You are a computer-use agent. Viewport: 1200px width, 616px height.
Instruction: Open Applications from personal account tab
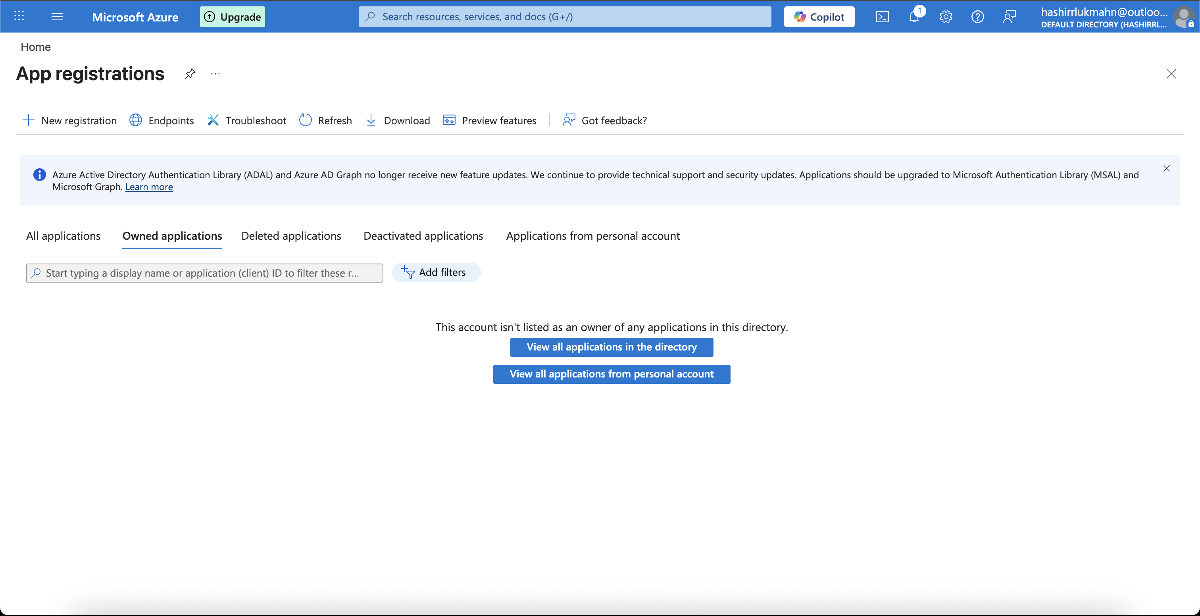click(x=592, y=236)
